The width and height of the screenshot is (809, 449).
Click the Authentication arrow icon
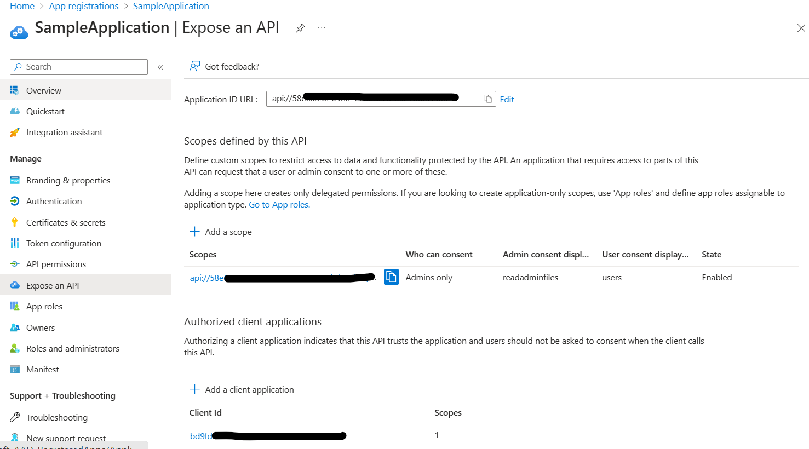pos(15,202)
